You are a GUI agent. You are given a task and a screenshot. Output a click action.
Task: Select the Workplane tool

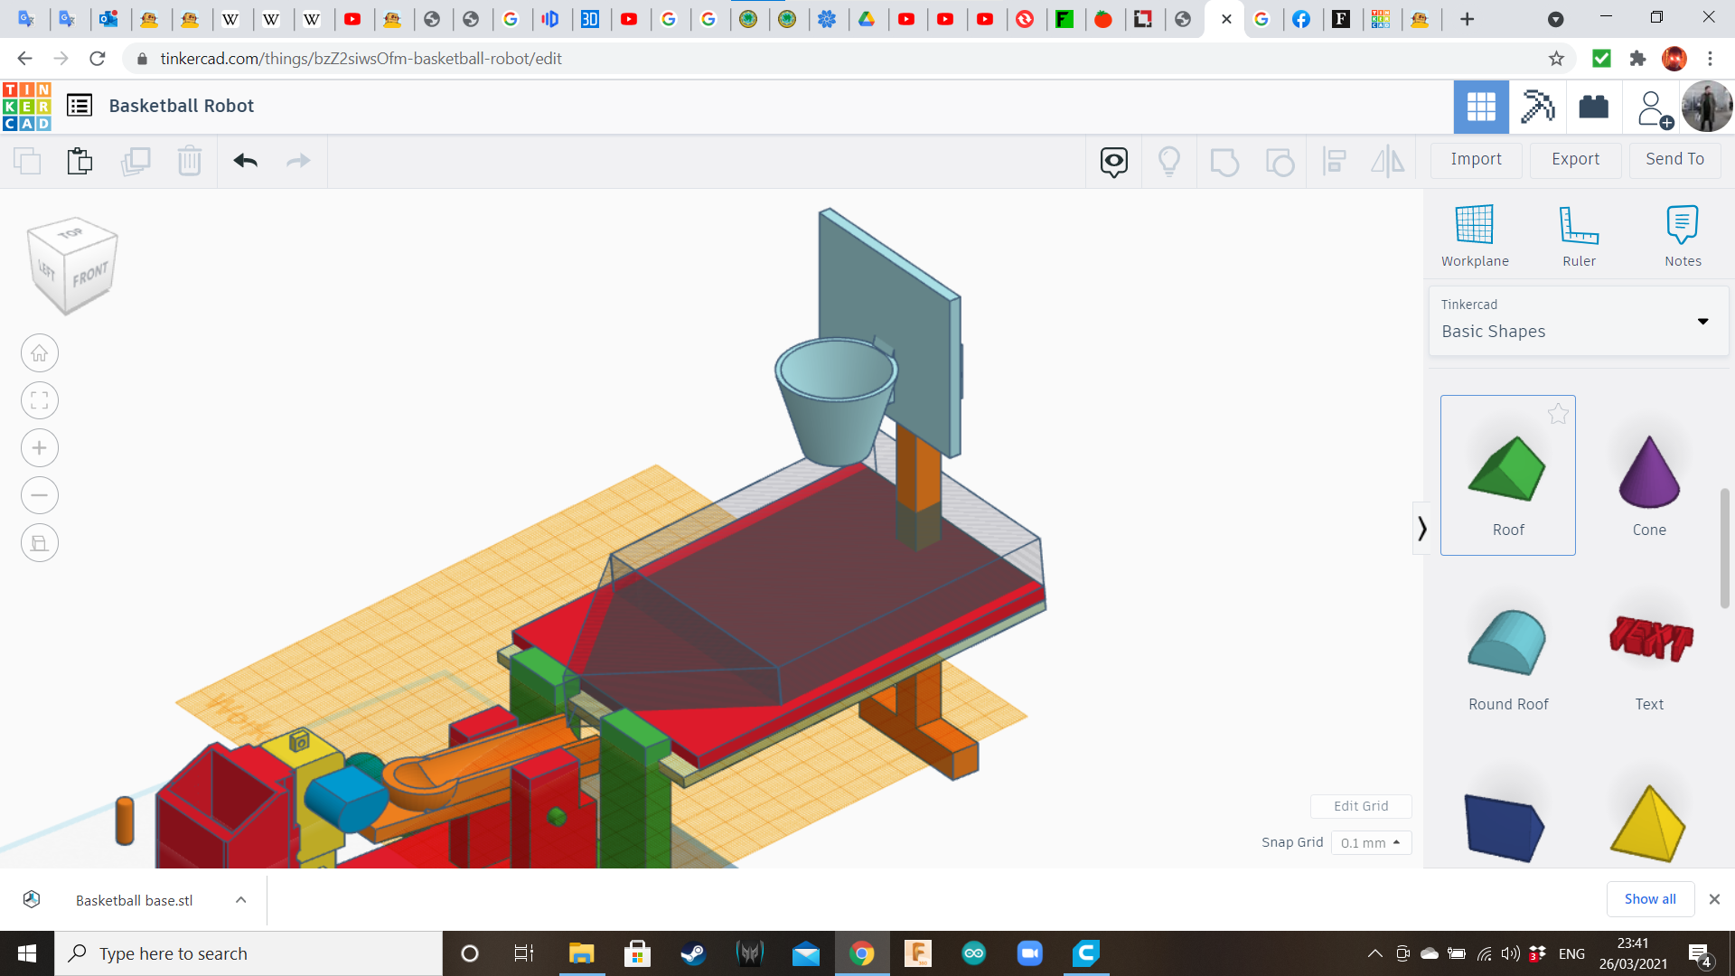tap(1475, 235)
